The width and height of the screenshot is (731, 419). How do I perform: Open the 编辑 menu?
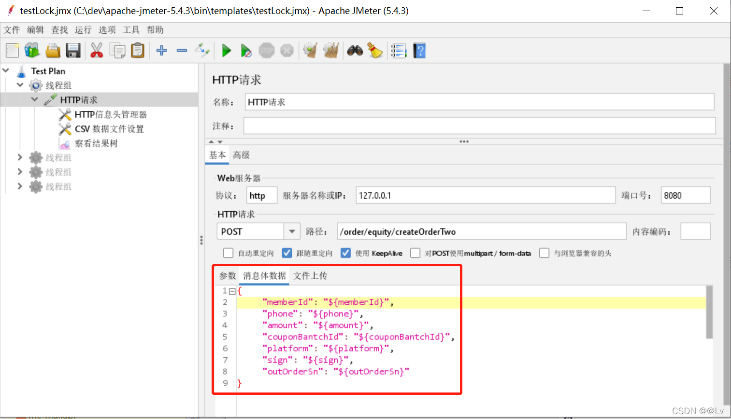pyautogui.click(x=35, y=30)
